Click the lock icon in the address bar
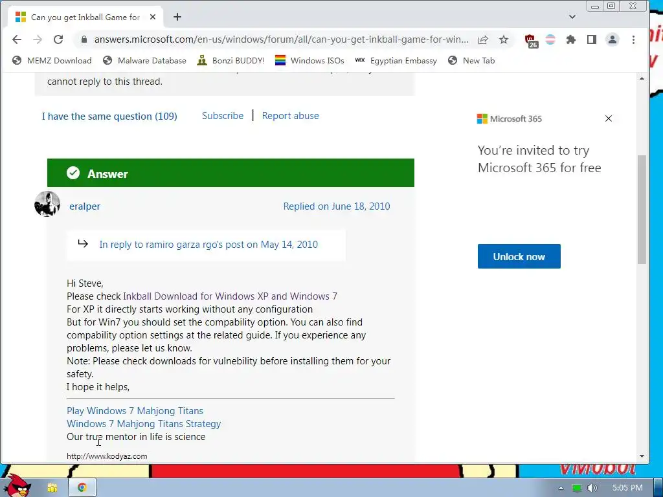The image size is (663, 497). click(84, 39)
